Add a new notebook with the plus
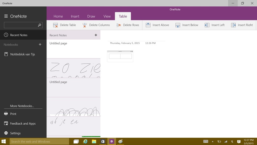257x145 pixels. (40, 45)
